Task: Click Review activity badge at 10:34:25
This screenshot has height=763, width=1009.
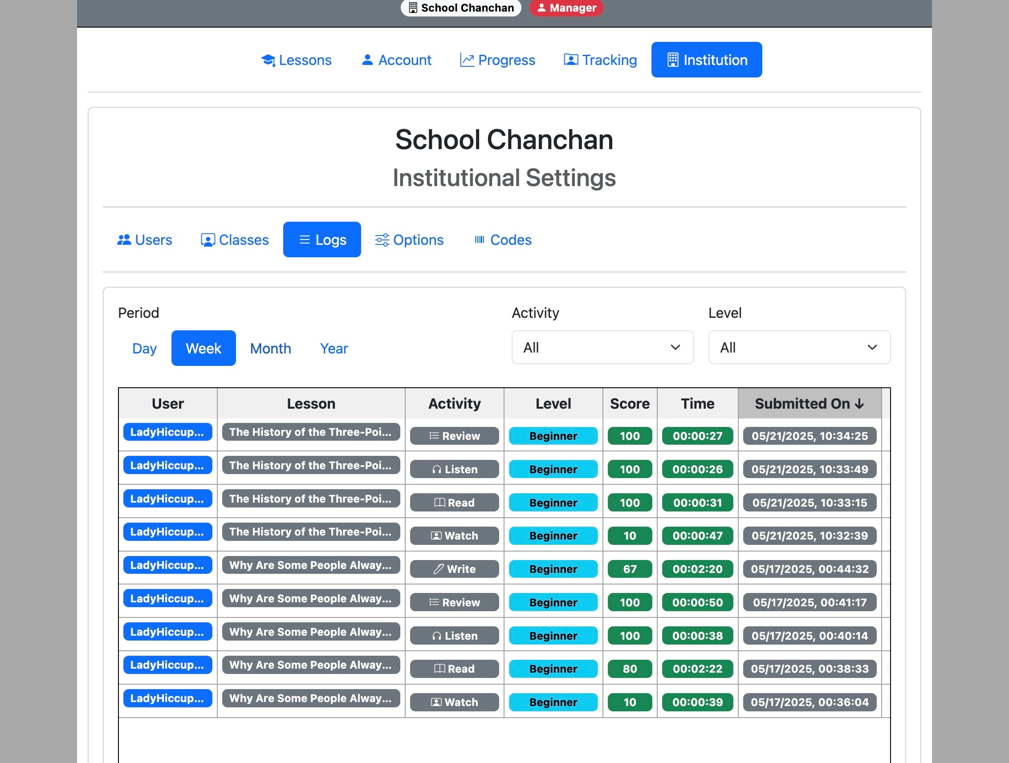Action: coord(454,436)
